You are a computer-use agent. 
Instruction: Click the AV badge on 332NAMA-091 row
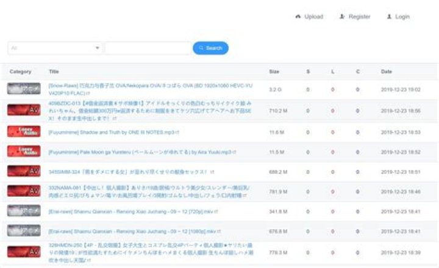click(24, 191)
